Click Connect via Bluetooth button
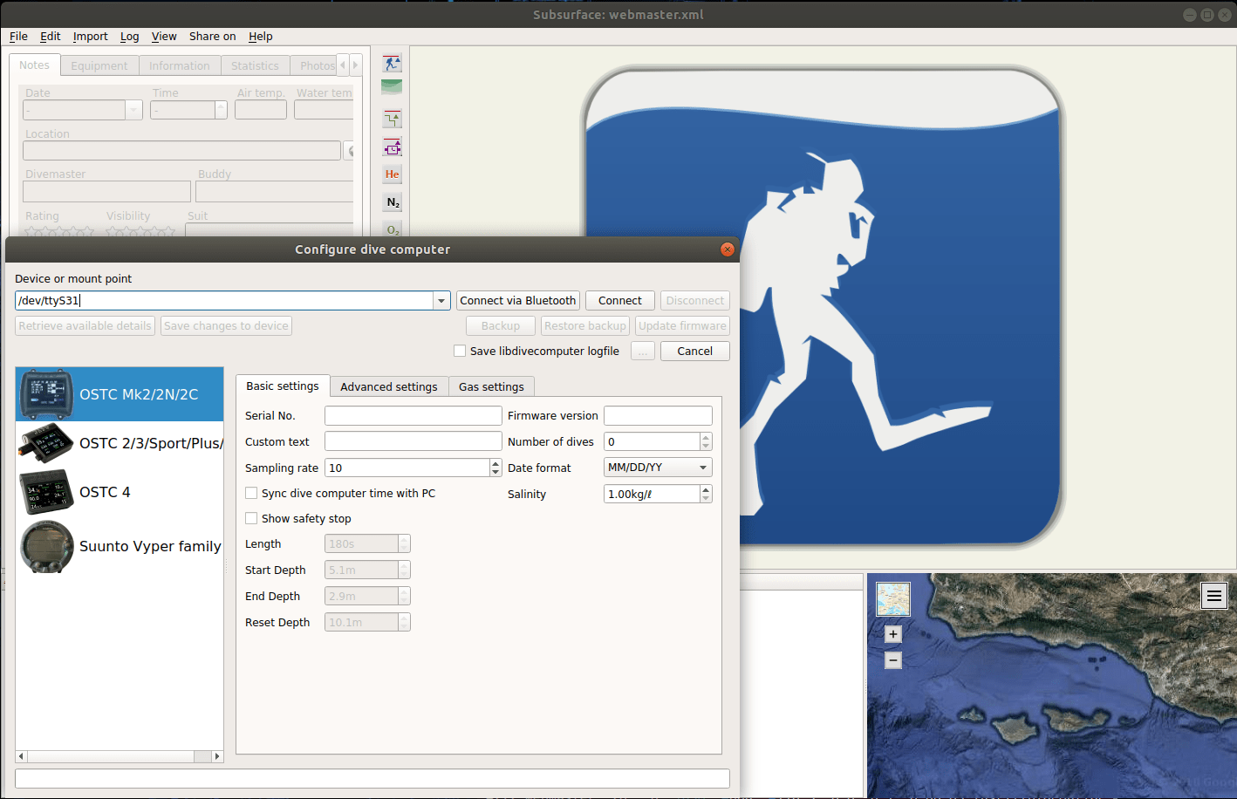 517,301
